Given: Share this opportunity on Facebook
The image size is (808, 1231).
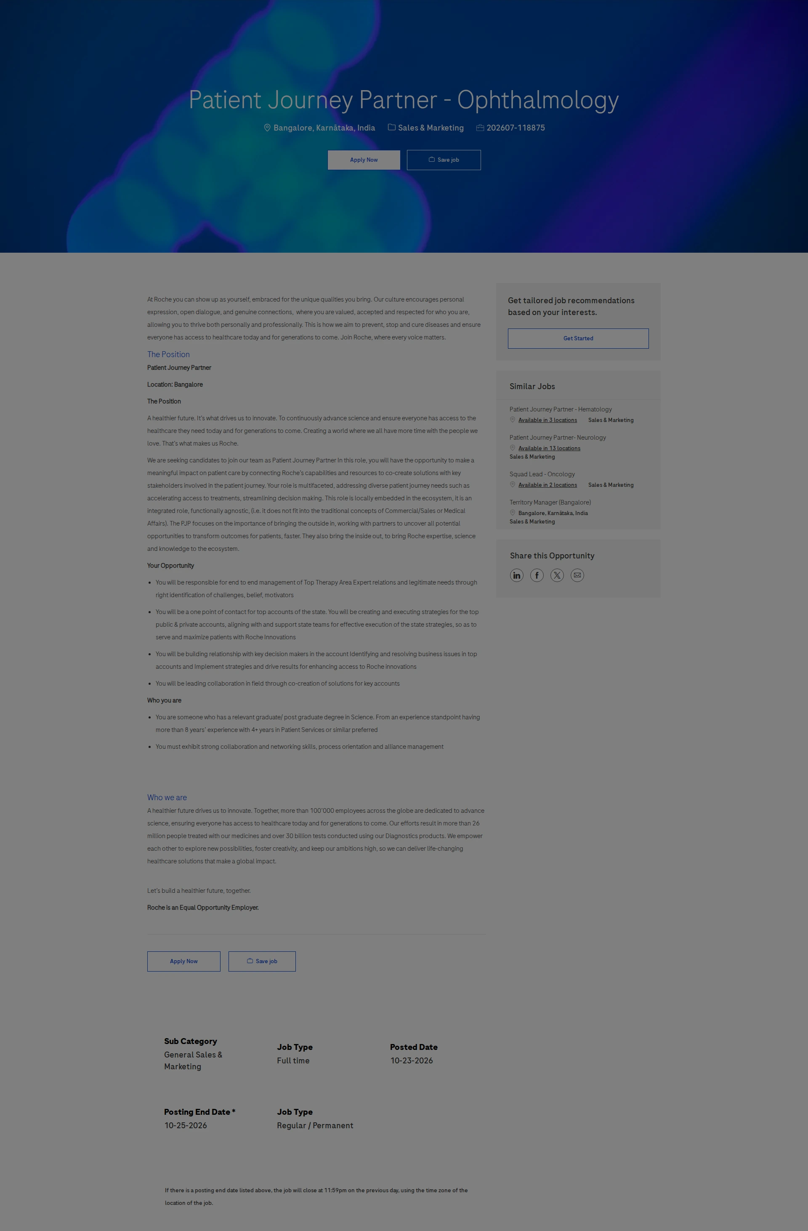Looking at the screenshot, I should point(537,575).
